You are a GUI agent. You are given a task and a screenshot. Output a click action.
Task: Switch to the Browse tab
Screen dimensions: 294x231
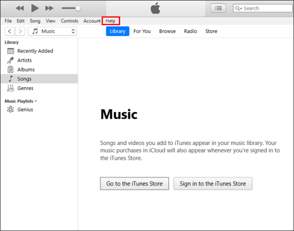167,31
